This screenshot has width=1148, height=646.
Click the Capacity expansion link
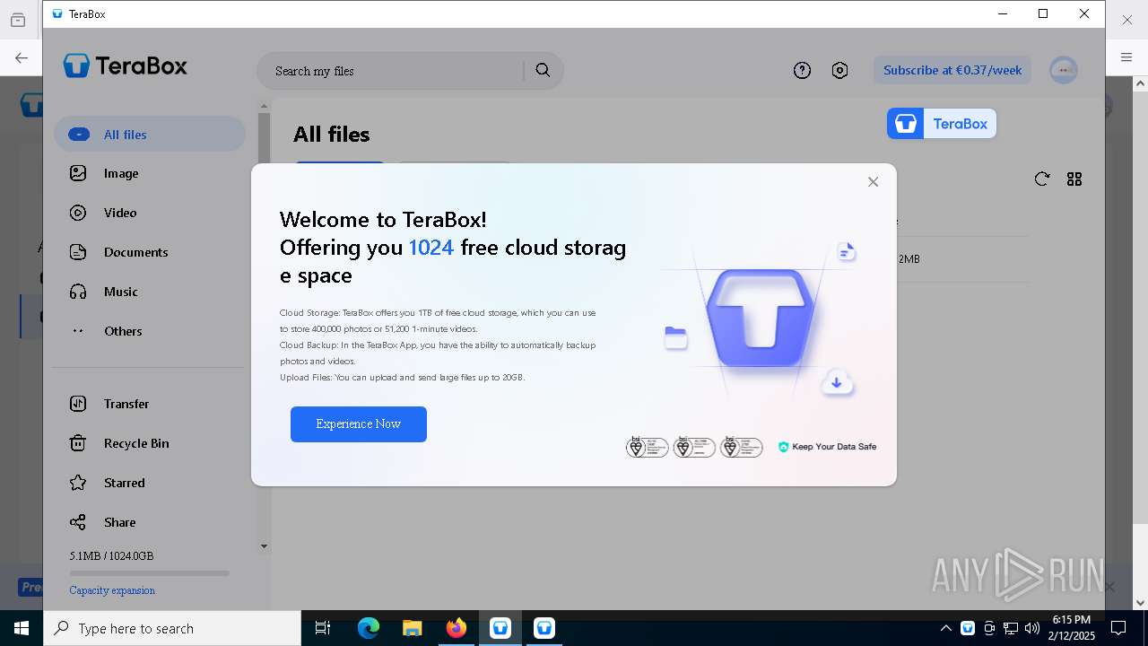[x=112, y=590]
